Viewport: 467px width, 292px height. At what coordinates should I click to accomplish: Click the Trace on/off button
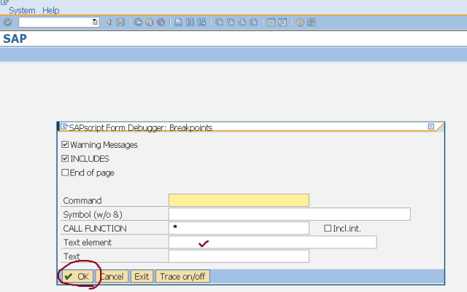tap(182, 276)
